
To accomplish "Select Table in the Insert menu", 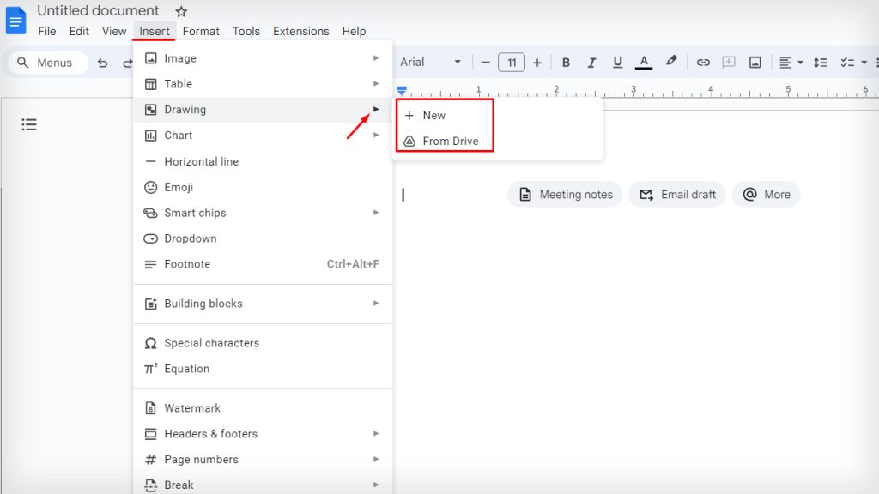I will 263,84.
